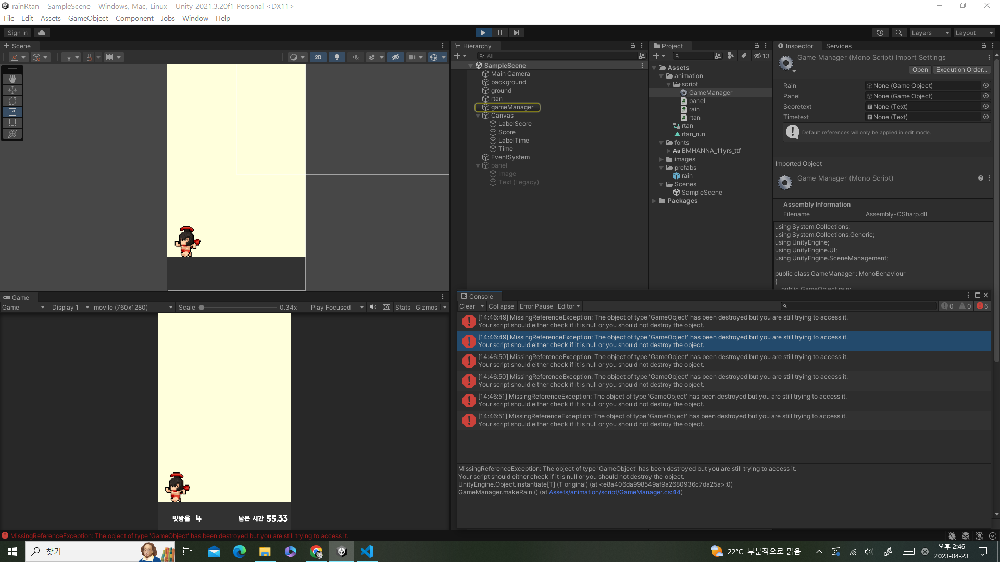1000x562 pixels.
Task: Switch to the Services tab
Action: [839, 46]
